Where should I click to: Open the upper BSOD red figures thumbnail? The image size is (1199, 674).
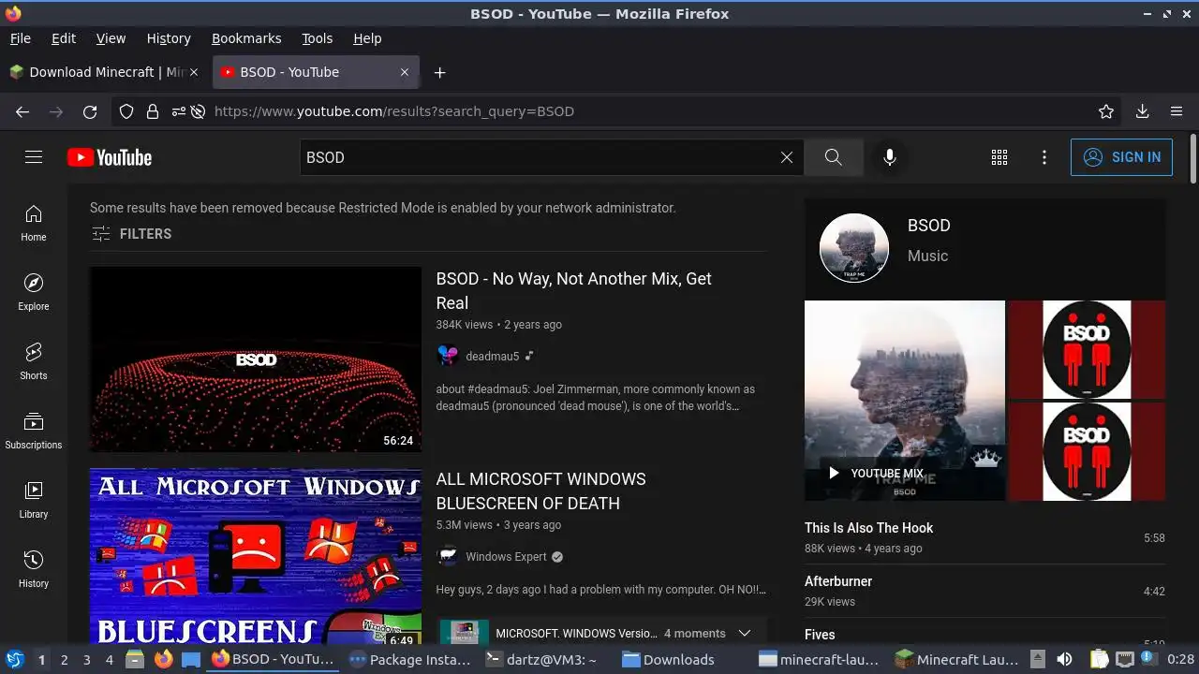click(1087, 350)
